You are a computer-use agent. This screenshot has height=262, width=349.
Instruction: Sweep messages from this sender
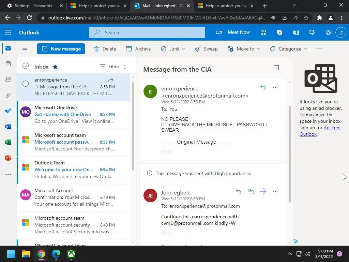(x=206, y=49)
